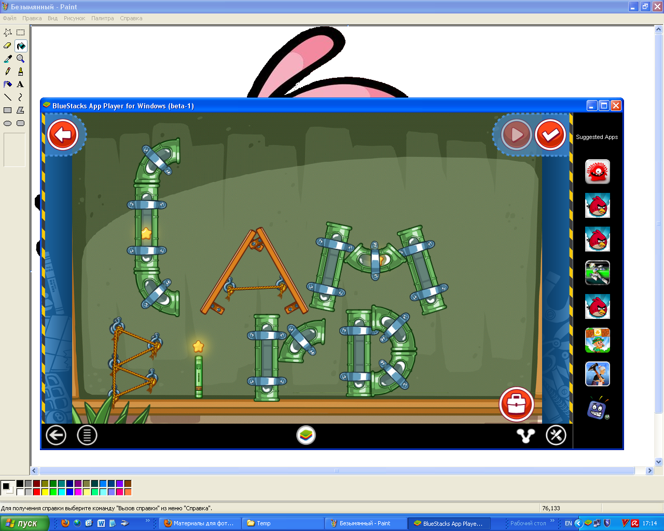The height and width of the screenshot is (531, 664).
Task: Pick the brown color swatch in palette
Action: coord(128,483)
